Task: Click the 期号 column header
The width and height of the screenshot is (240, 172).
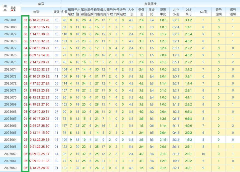Action: pyautogui.click(x=5, y=8)
